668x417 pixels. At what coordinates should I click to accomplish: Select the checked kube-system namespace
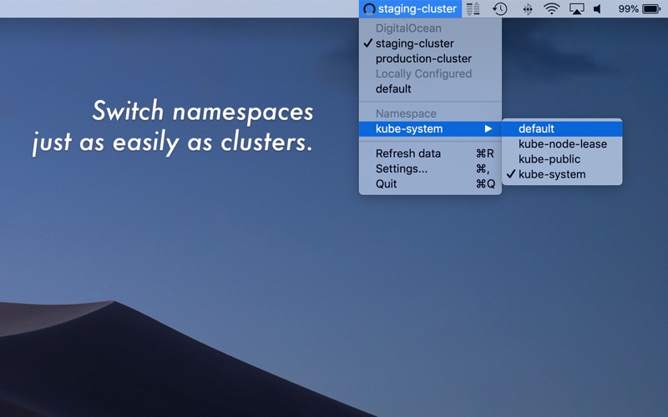pyautogui.click(x=562, y=174)
